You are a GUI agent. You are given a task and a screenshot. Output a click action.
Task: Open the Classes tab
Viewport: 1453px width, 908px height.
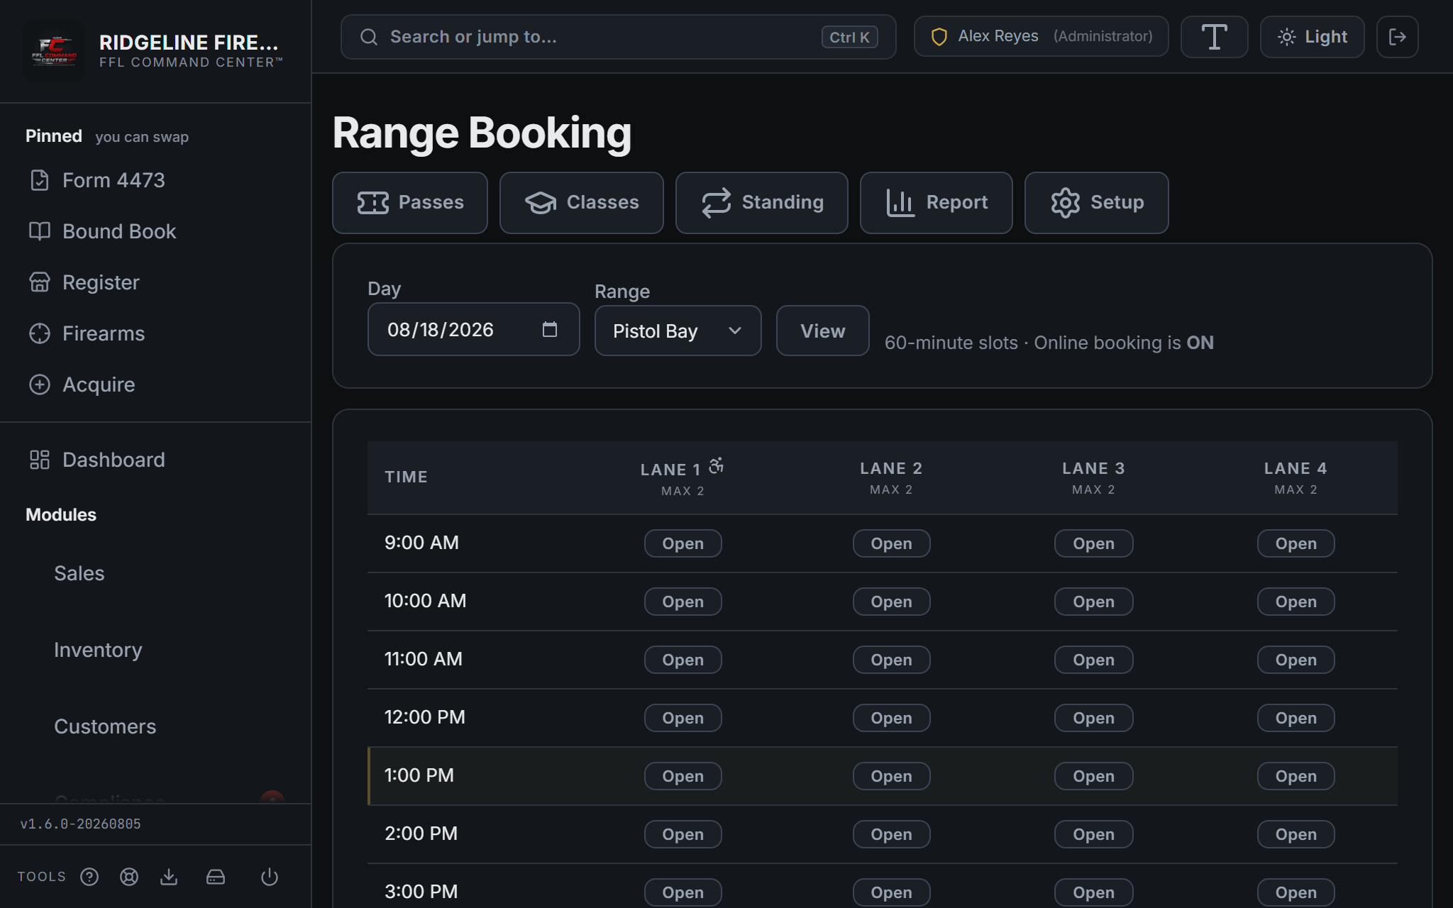(x=582, y=203)
